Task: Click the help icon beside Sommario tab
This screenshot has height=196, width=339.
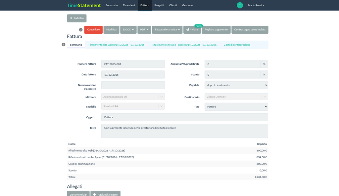Action: [x=63, y=45]
